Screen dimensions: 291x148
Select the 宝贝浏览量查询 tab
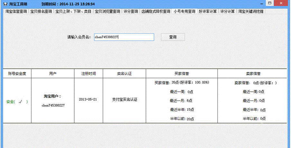tap(107, 11)
